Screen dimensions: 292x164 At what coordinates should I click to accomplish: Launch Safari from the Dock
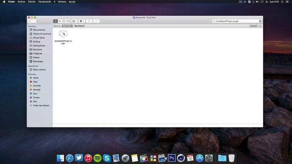[x=70, y=158]
